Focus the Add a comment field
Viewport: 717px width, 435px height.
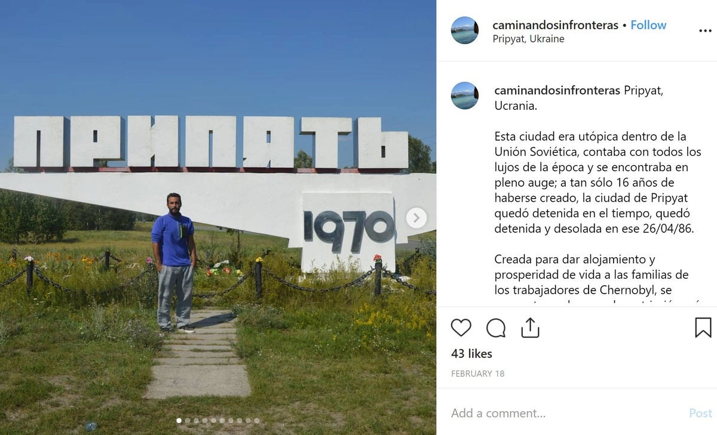click(x=562, y=413)
